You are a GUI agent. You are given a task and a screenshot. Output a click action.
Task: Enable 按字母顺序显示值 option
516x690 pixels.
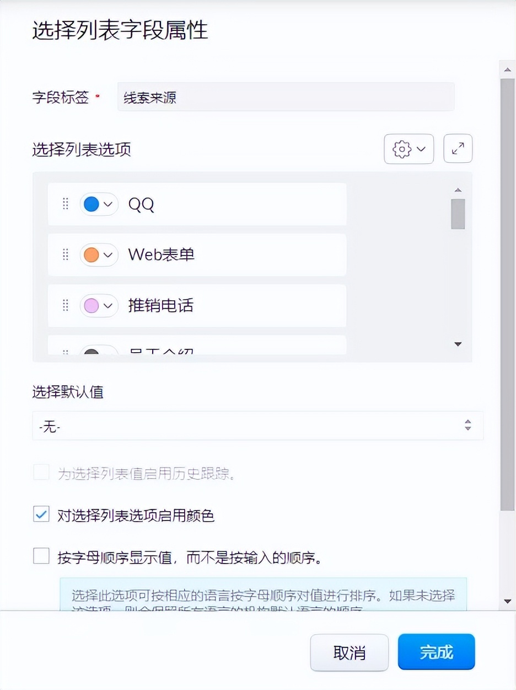click(x=41, y=556)
